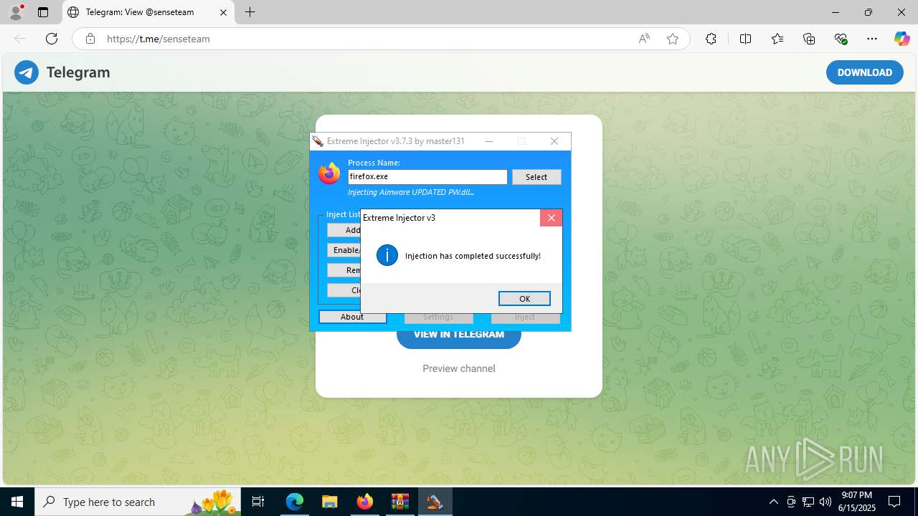Open the Copilot sidebar icon
The width and height of the screenshot is (918, 516).
pyautogui.click(x=902, y=39)
